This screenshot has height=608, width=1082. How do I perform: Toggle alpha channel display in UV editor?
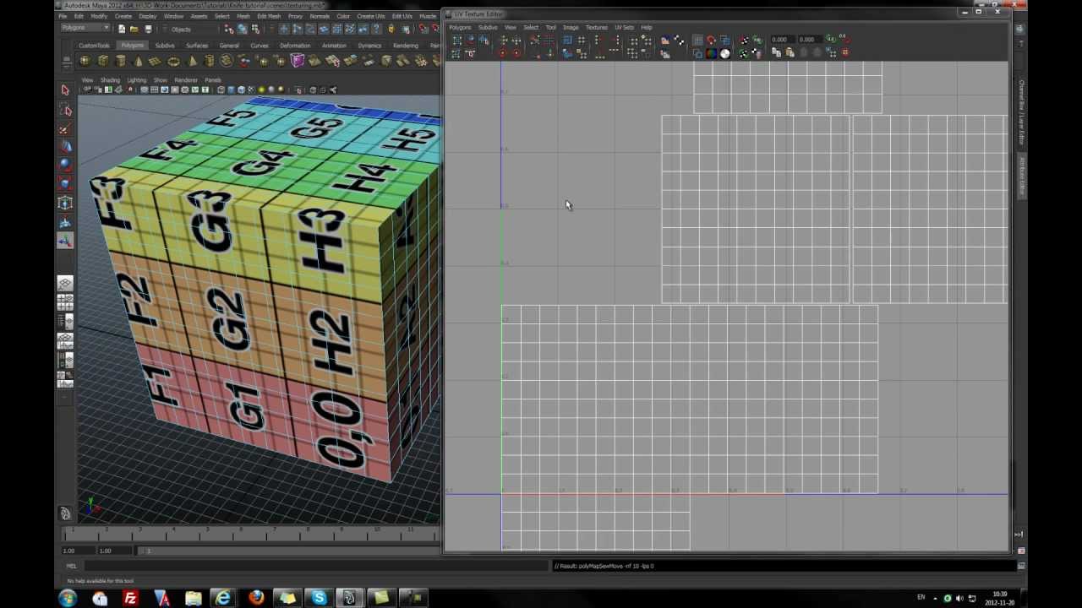724,54
